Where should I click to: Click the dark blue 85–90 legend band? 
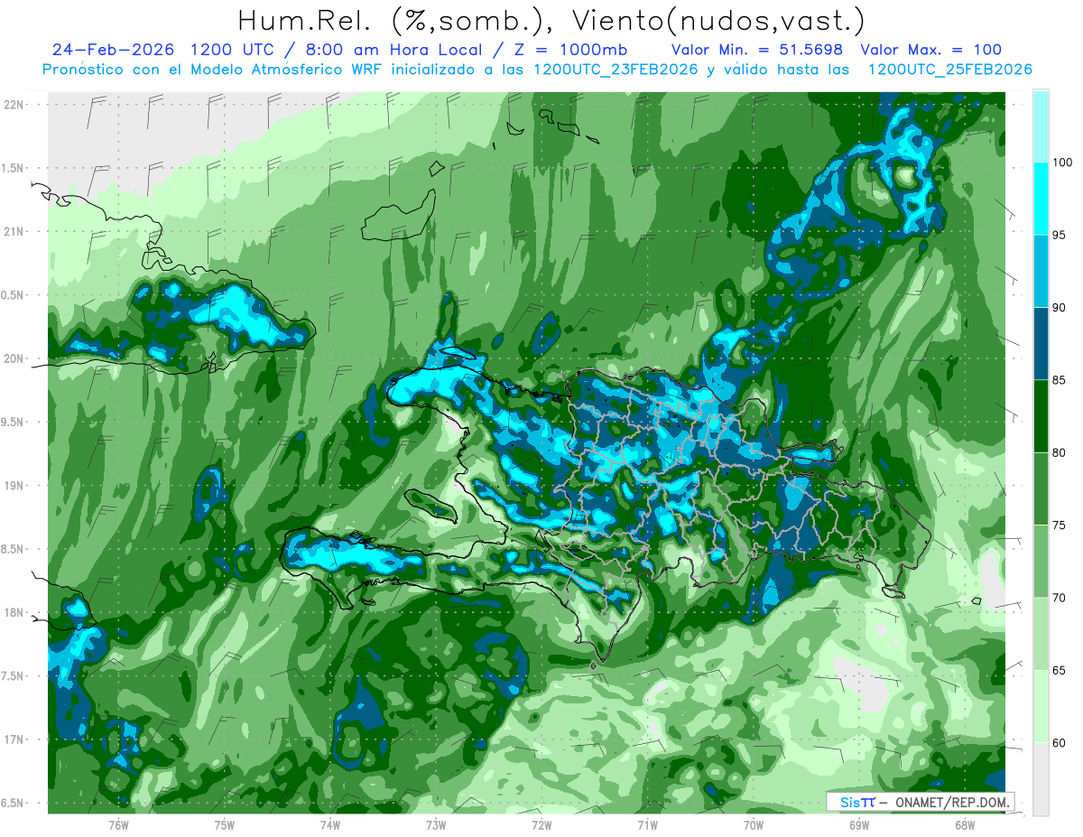[1041, 343]
